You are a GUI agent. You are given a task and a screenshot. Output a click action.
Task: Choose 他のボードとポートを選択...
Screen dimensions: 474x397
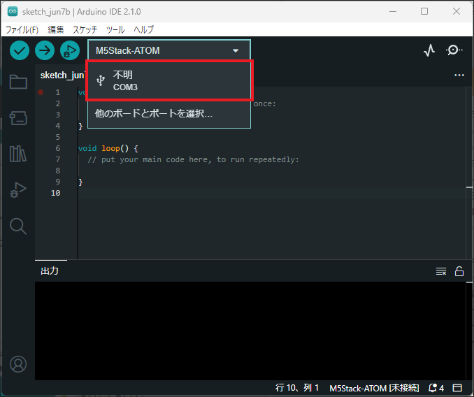point(169,114)
